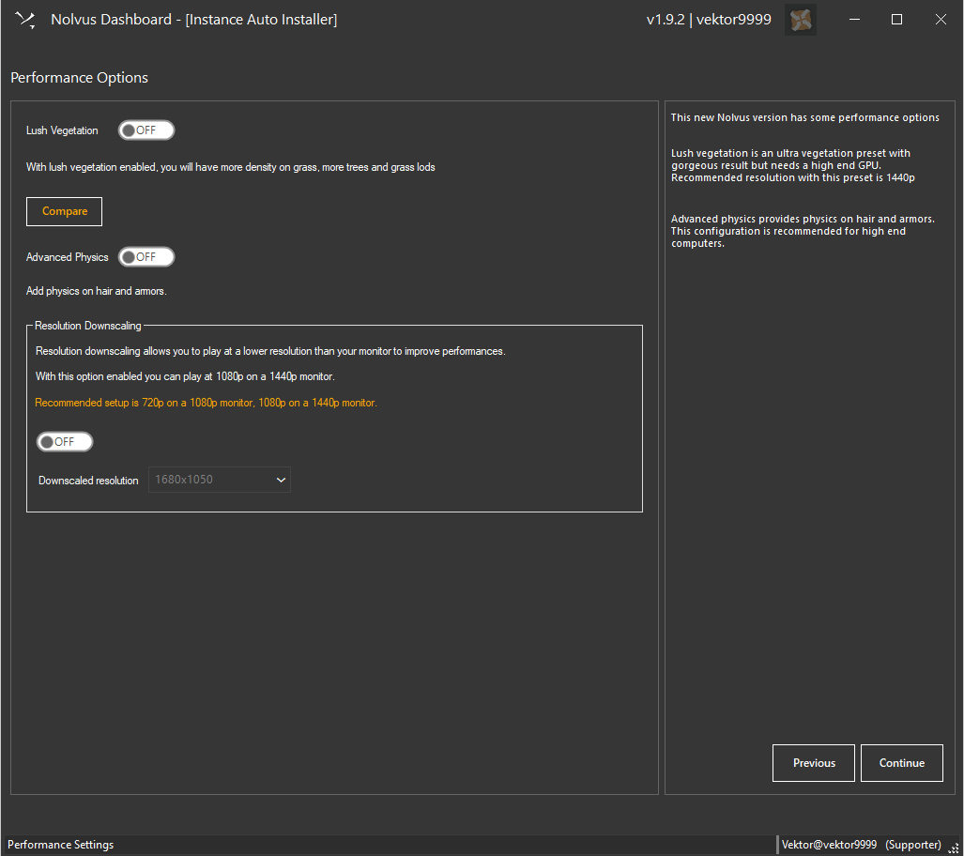Click the Performance Options heading

click(x=79, y=78)
